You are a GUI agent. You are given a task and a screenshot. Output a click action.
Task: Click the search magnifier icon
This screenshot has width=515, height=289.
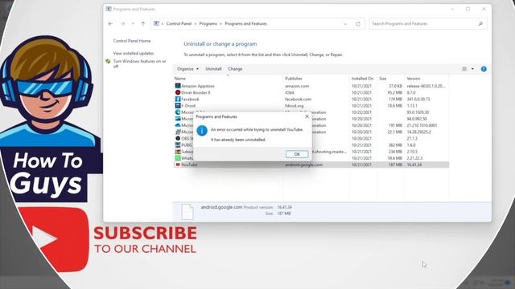(x=480, y=23)
